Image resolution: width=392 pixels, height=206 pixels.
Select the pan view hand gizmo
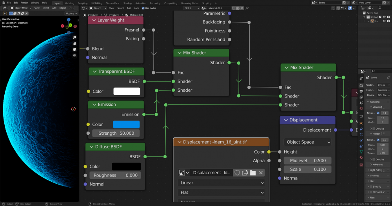[x=74, y=43]
